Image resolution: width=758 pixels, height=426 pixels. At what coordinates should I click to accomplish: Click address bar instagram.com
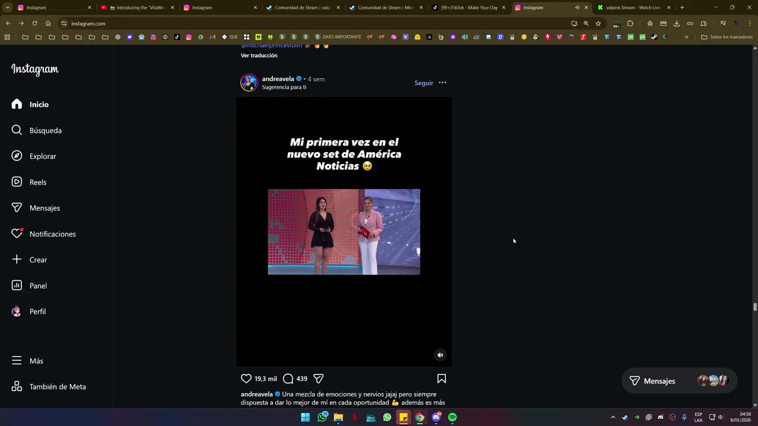[88, 24]
